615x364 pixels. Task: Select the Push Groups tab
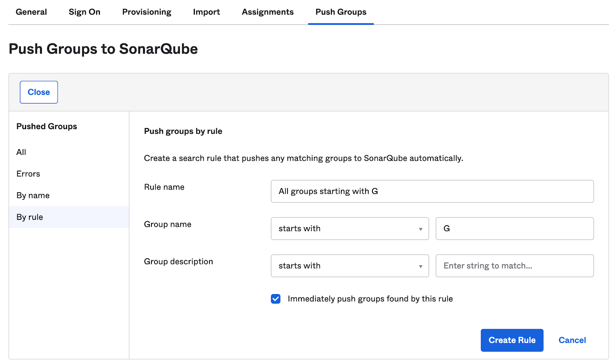click(341, 12)
